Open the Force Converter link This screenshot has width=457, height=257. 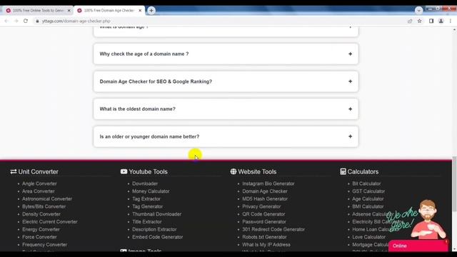pyautogui.click(x=40, y=237)
